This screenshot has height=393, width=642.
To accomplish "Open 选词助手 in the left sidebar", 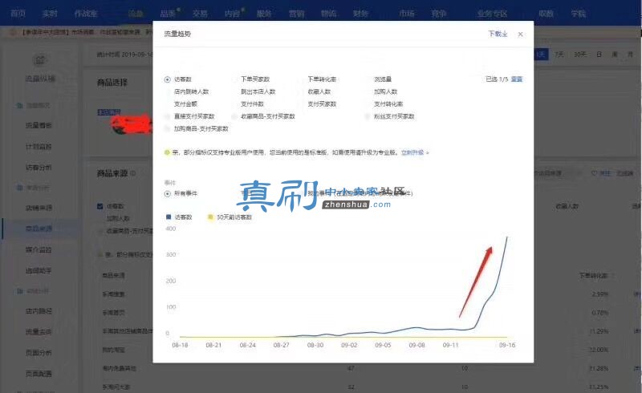I will 39,270.
